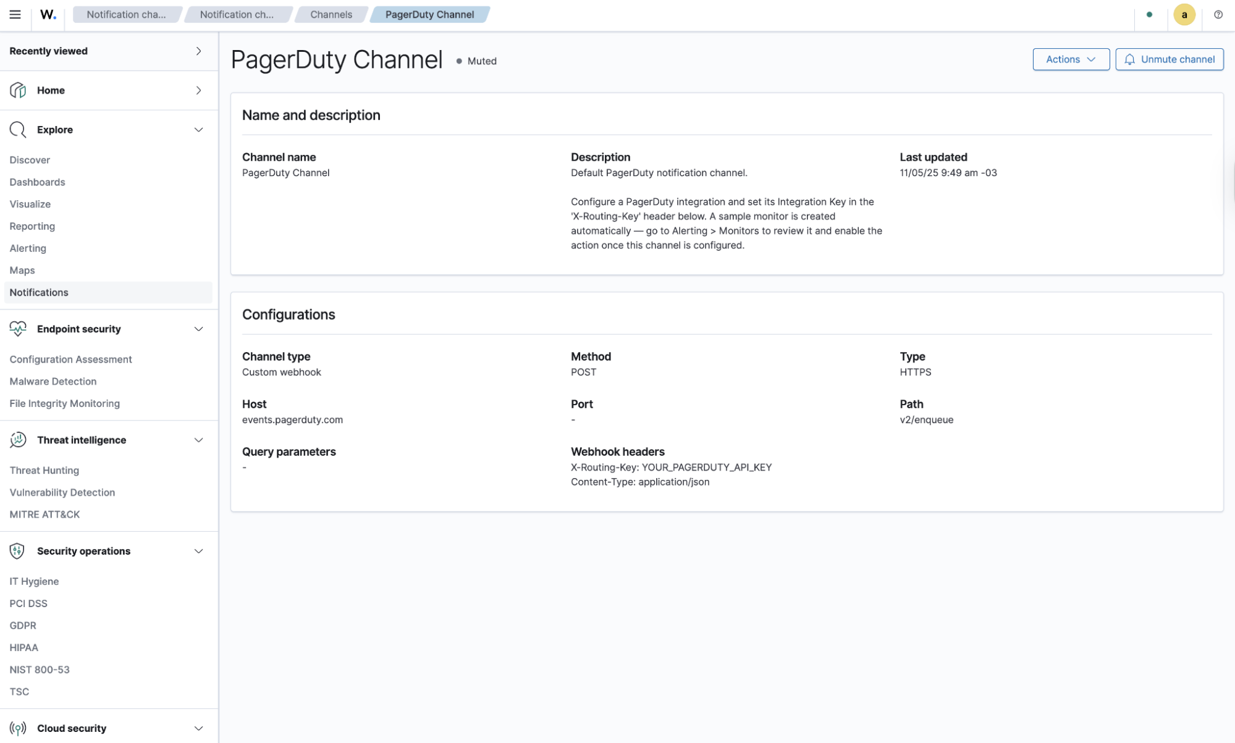Open MITRE ATT&CK
The height and width of the screenshot is (743, 1235).
(44, 514)
